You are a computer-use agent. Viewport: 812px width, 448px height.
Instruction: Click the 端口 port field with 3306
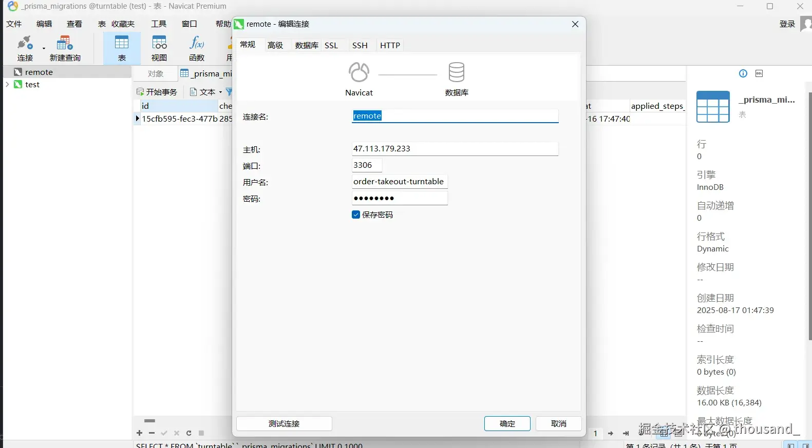coord(367,165)
